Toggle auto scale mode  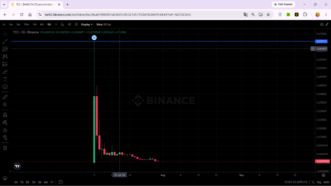point(326,182)
